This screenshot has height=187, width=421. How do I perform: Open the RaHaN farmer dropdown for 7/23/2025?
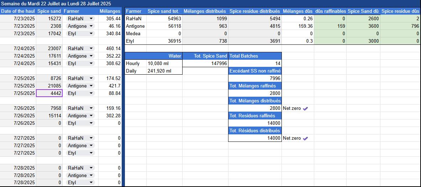91,18
